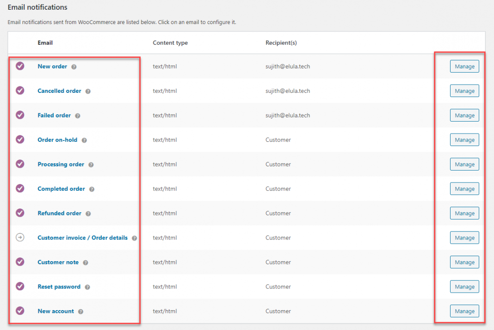Image resolution: width=494 pixels, height=330 pixels.
Task: Click Manage for the New order email
Action: 464,66
